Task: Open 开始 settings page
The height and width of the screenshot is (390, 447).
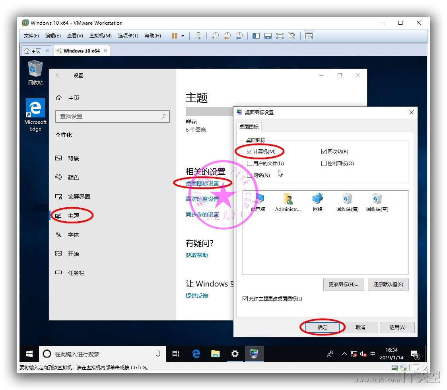Action: tap(67, 254)
